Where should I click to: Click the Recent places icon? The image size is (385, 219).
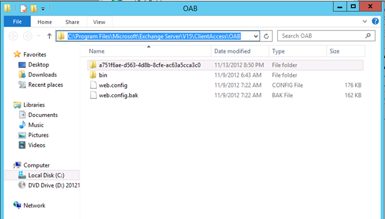tap(22, 85)
